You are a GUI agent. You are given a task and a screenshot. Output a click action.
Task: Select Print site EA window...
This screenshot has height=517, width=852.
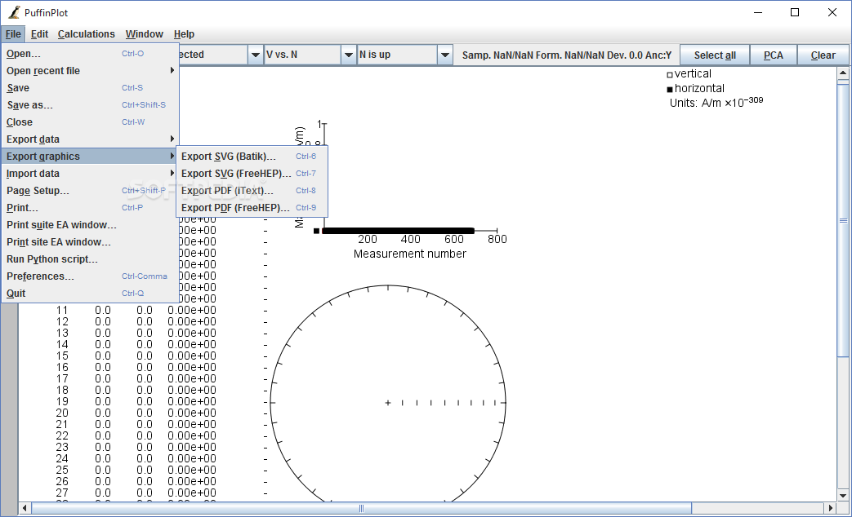click(x=90, y=242)
